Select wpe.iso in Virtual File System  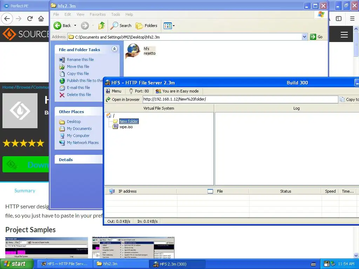(x=126, y=127)
